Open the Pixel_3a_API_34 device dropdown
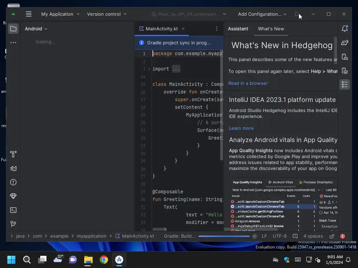Screen dimensions: 358x268 click(189, 14)
